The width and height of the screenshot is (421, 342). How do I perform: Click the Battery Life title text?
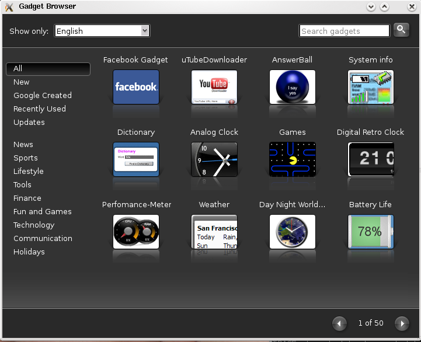click(370, 205)
